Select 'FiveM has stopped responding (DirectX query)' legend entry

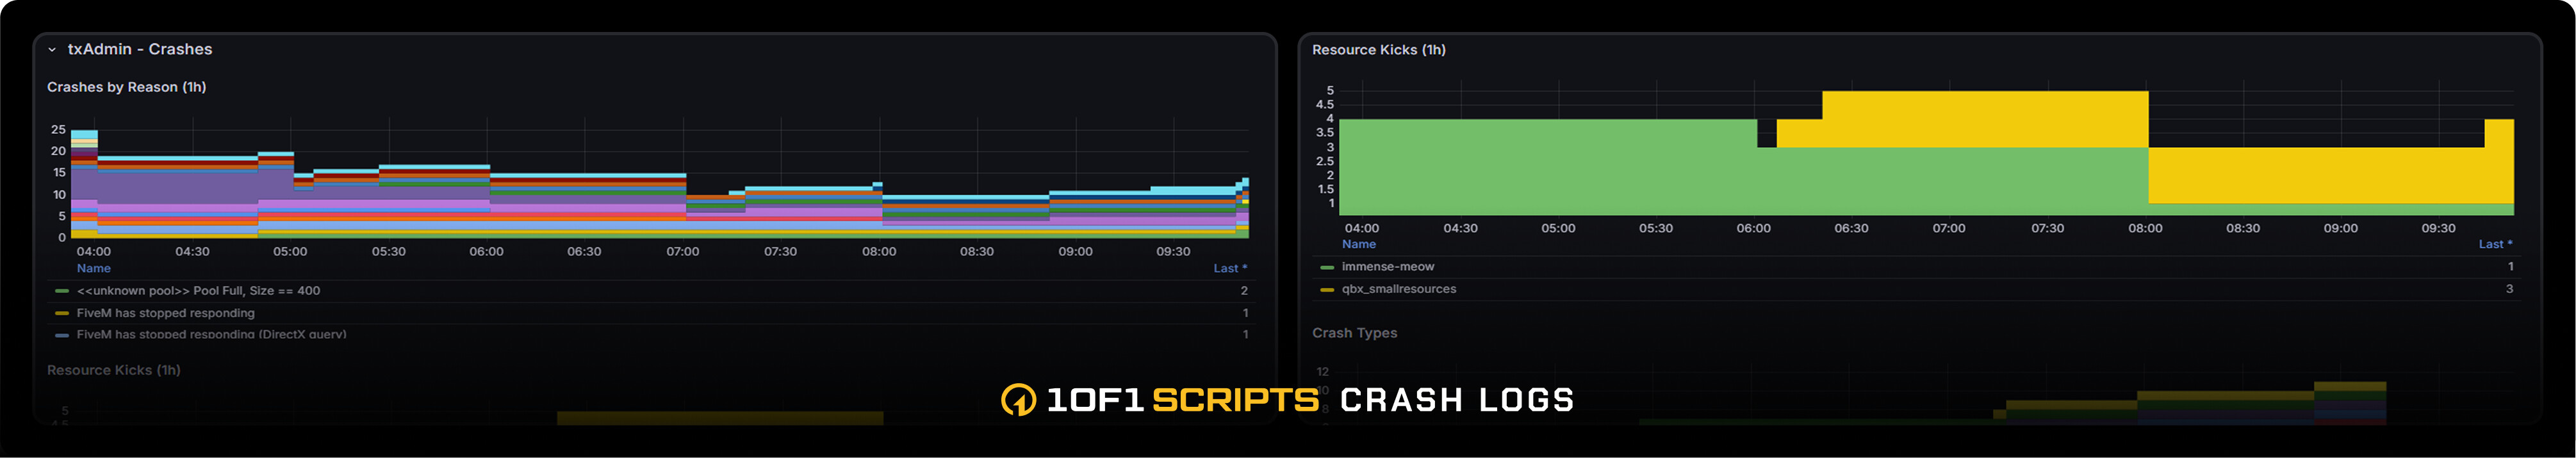coord(212,335)
